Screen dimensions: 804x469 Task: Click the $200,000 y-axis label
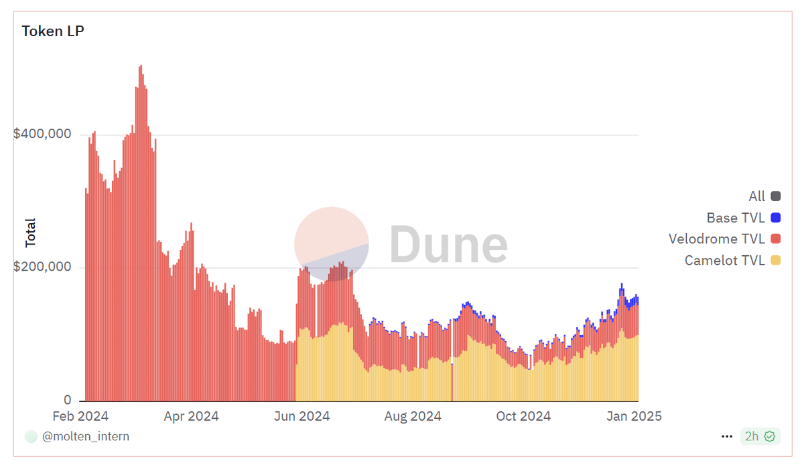click(42, 267)
